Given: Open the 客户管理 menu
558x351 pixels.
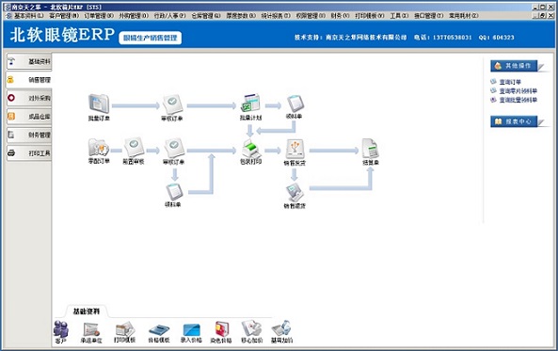Looking at the screenshot, I should (64, 16).
